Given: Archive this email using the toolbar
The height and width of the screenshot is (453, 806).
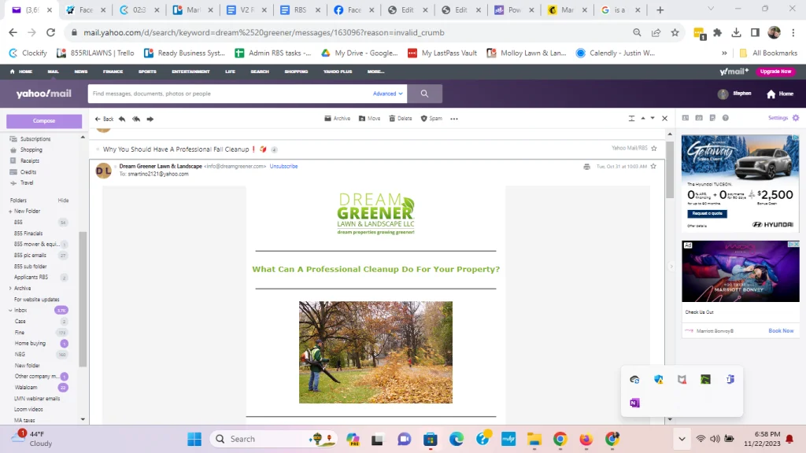Looking at the screenshot, I should click(337, 119).
